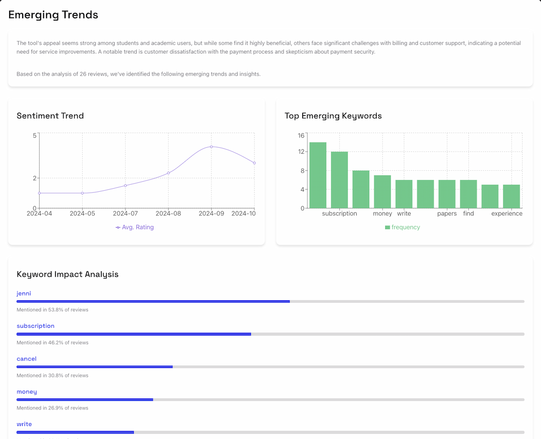Open the "money" keyword link
541x439 pixels.
pos(27,391)
